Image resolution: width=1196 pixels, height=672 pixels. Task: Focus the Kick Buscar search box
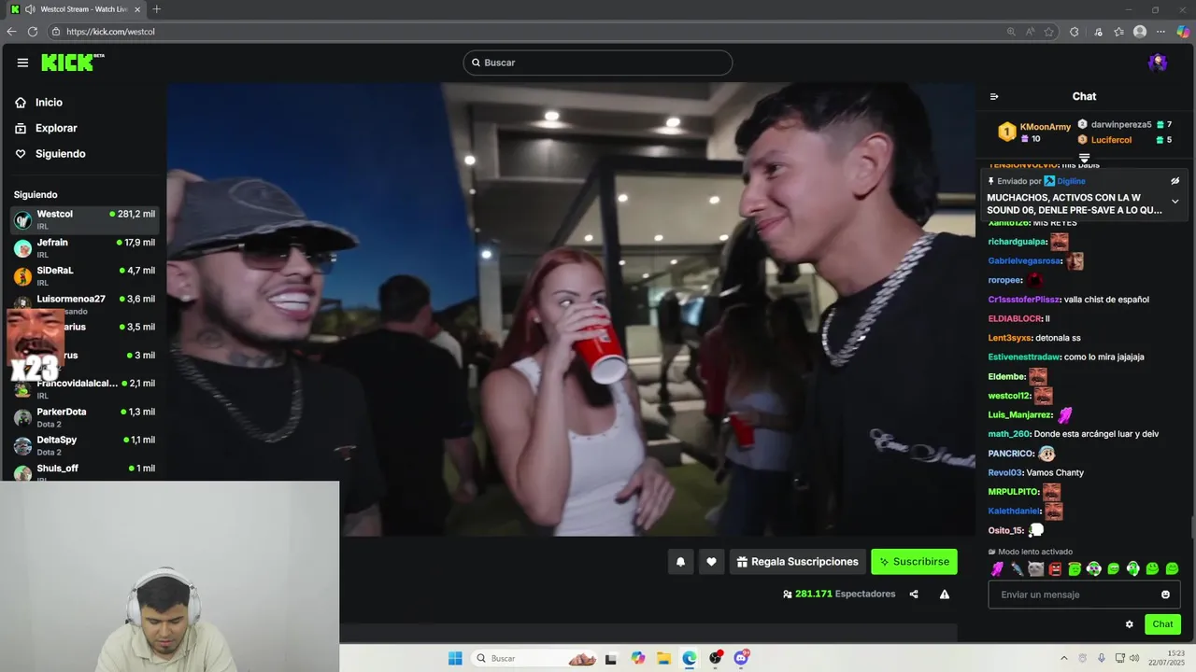coord(598,63)
